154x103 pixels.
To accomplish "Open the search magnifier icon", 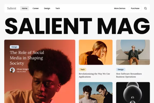I will 146,8.
